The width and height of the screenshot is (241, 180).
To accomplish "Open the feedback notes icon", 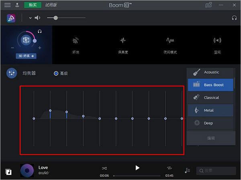I will [208, 5].
